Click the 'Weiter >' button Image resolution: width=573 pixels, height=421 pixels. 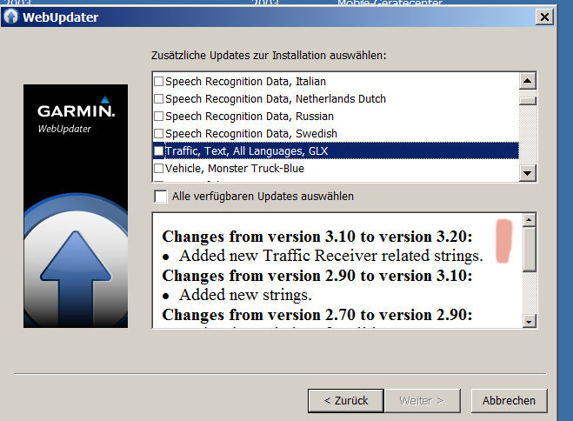pos(422,400)
